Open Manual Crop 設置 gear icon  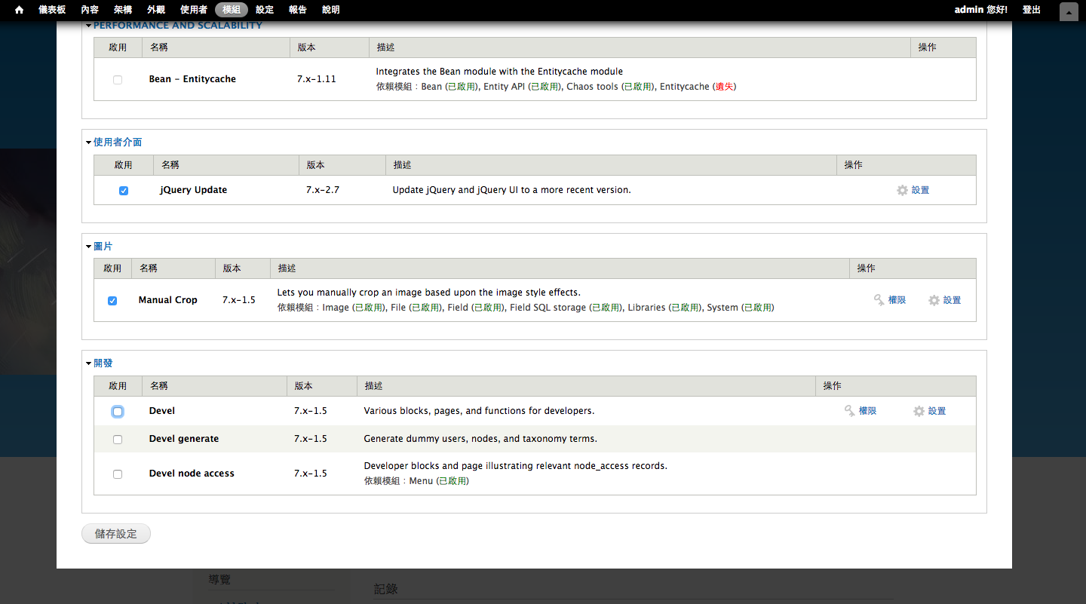934,300
